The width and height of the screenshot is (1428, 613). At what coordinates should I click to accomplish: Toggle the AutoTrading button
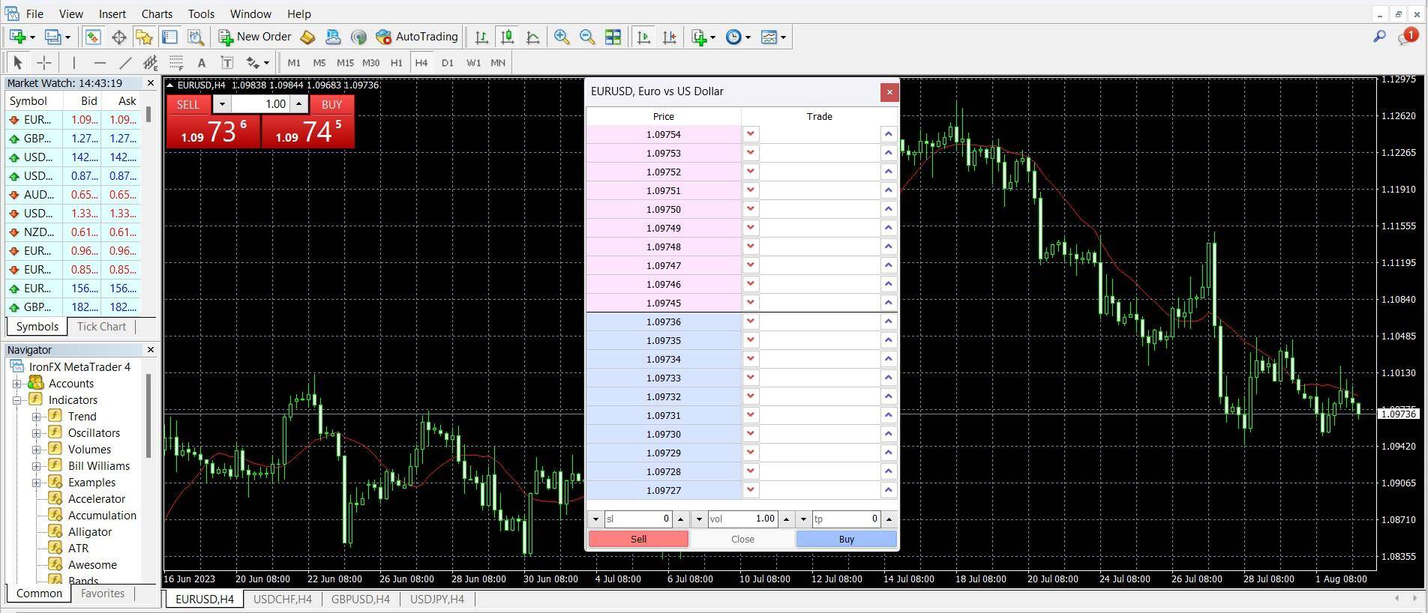point(416,37)
